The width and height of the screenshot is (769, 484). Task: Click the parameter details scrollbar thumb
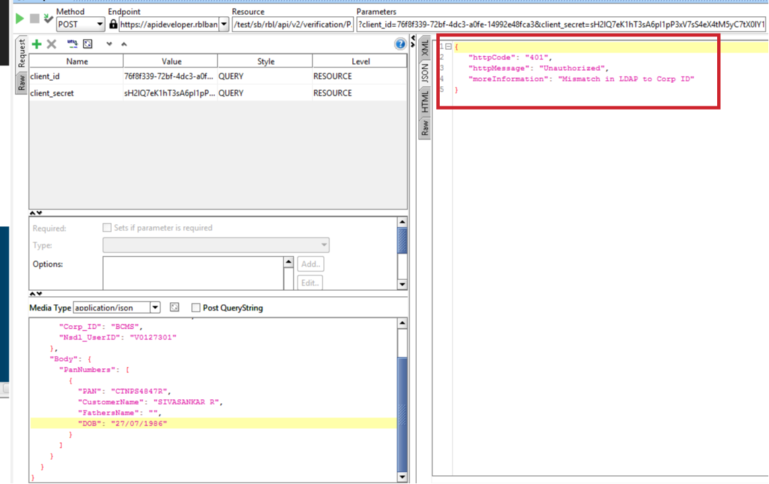tap(402, 241)
